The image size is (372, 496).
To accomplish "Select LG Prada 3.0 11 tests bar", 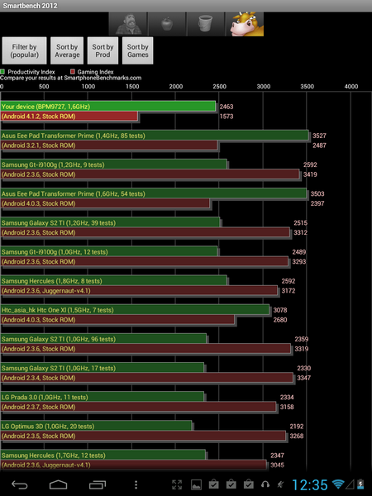I will point(103,398).
